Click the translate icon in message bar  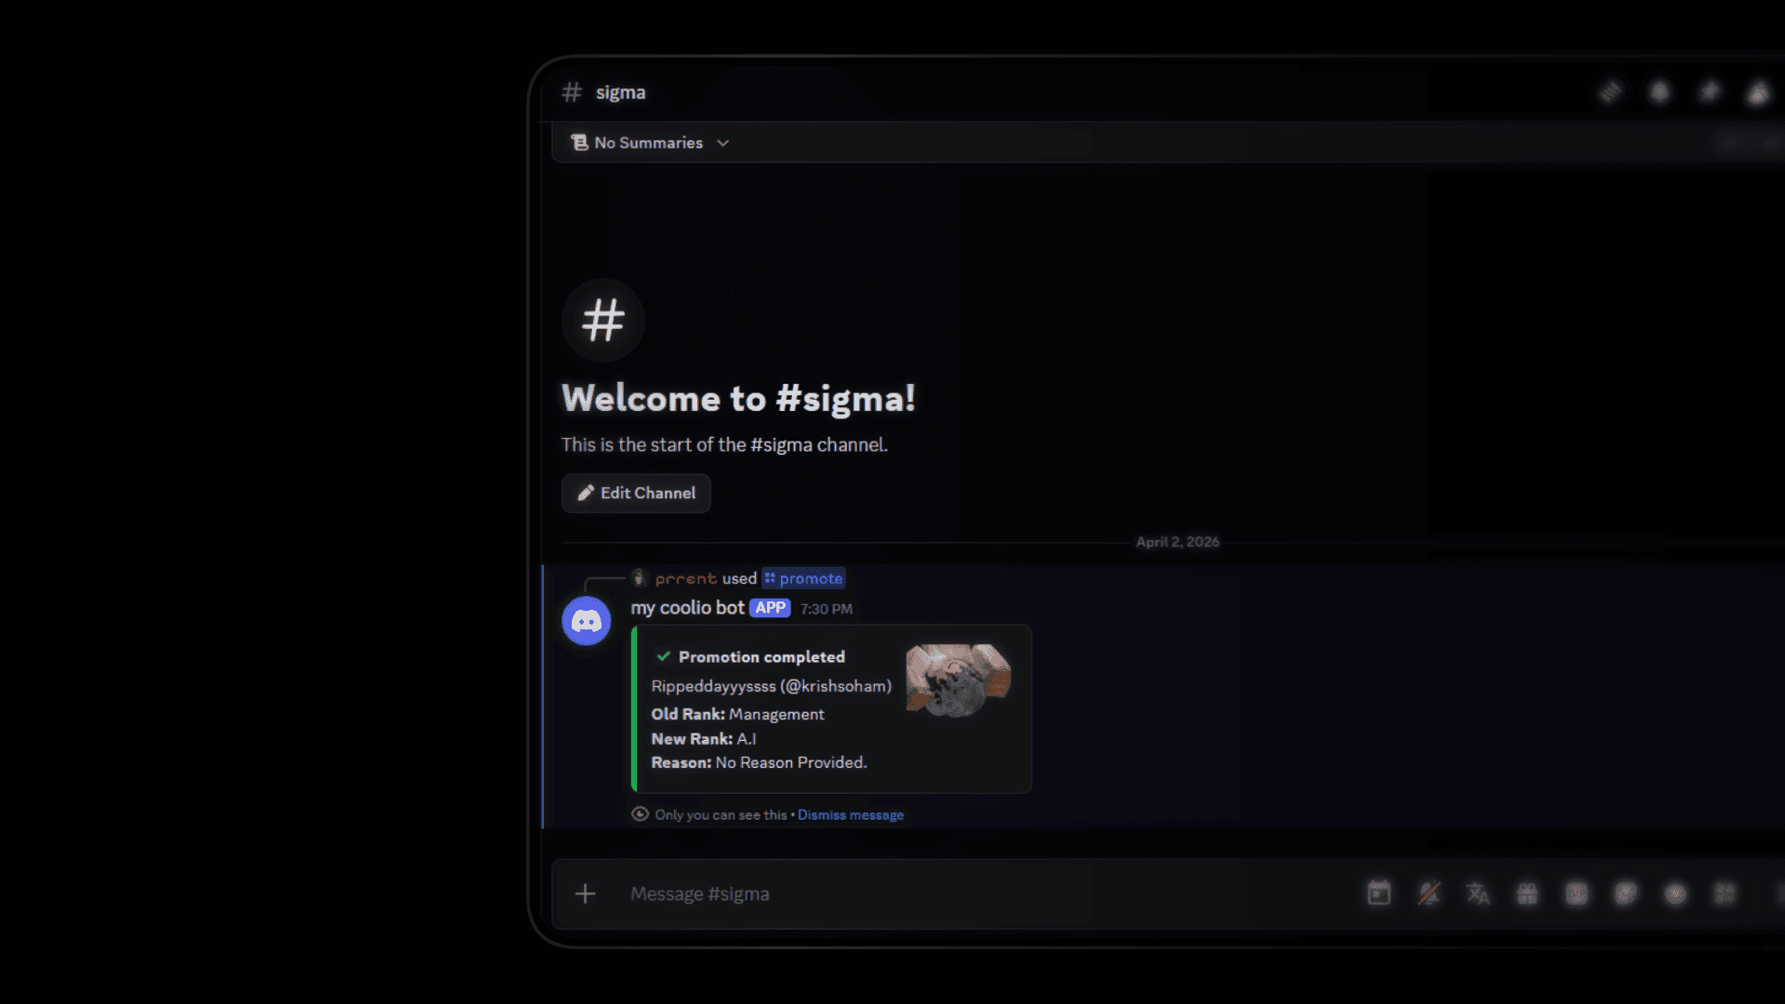(x=1478, y=893)
